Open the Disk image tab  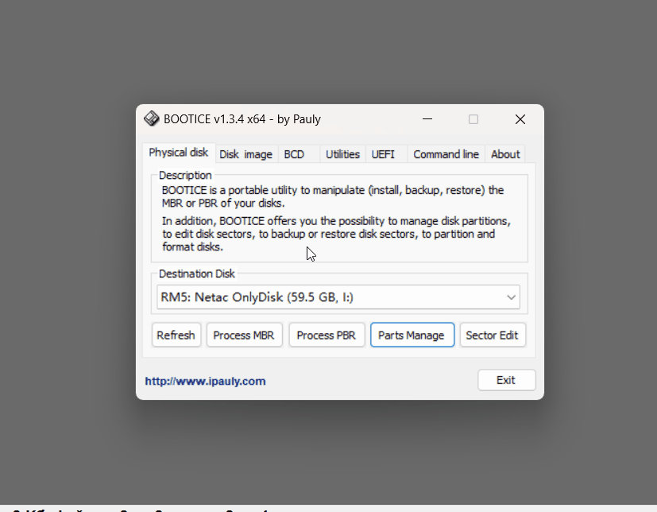[245, 154]
